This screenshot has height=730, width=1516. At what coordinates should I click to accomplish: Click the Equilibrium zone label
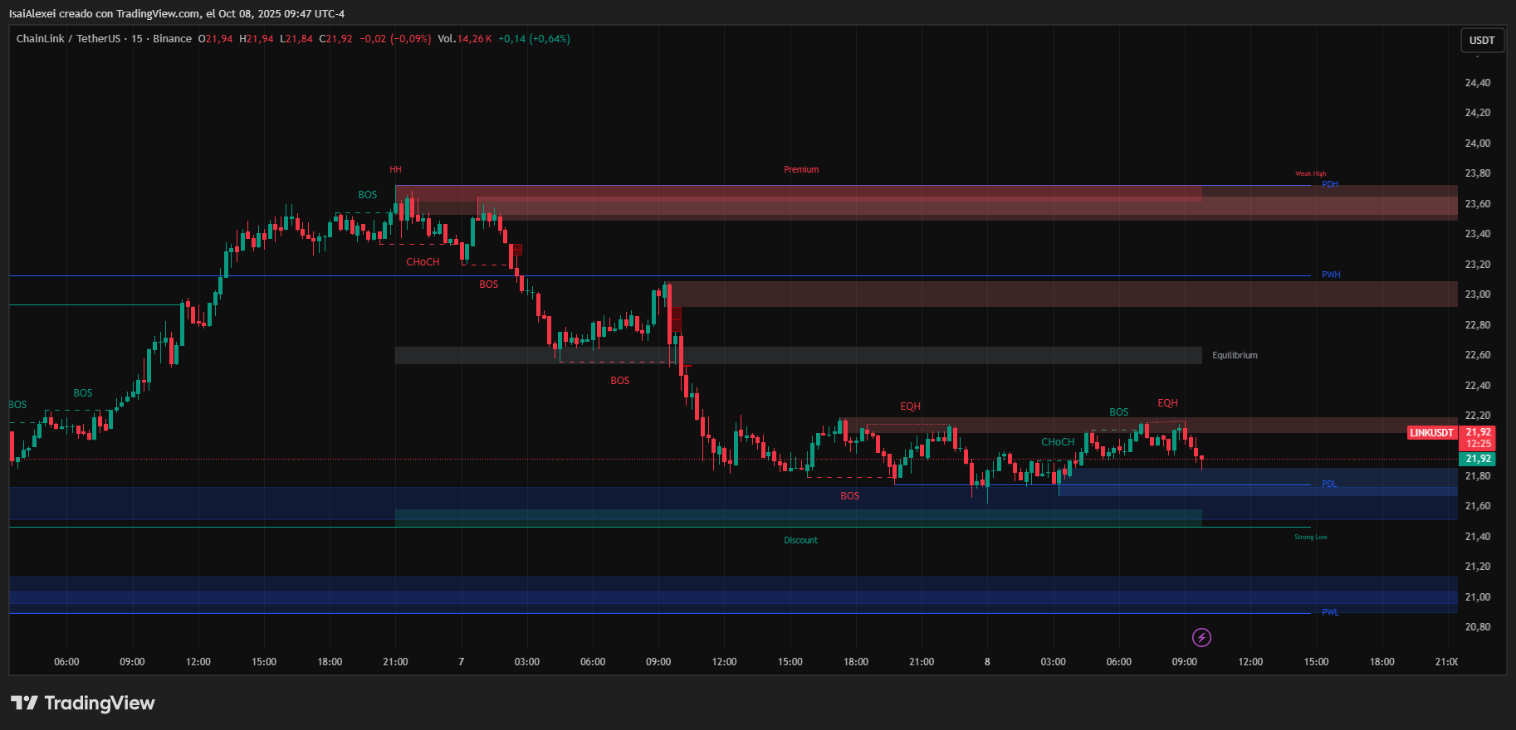(x=1235, y=356)
